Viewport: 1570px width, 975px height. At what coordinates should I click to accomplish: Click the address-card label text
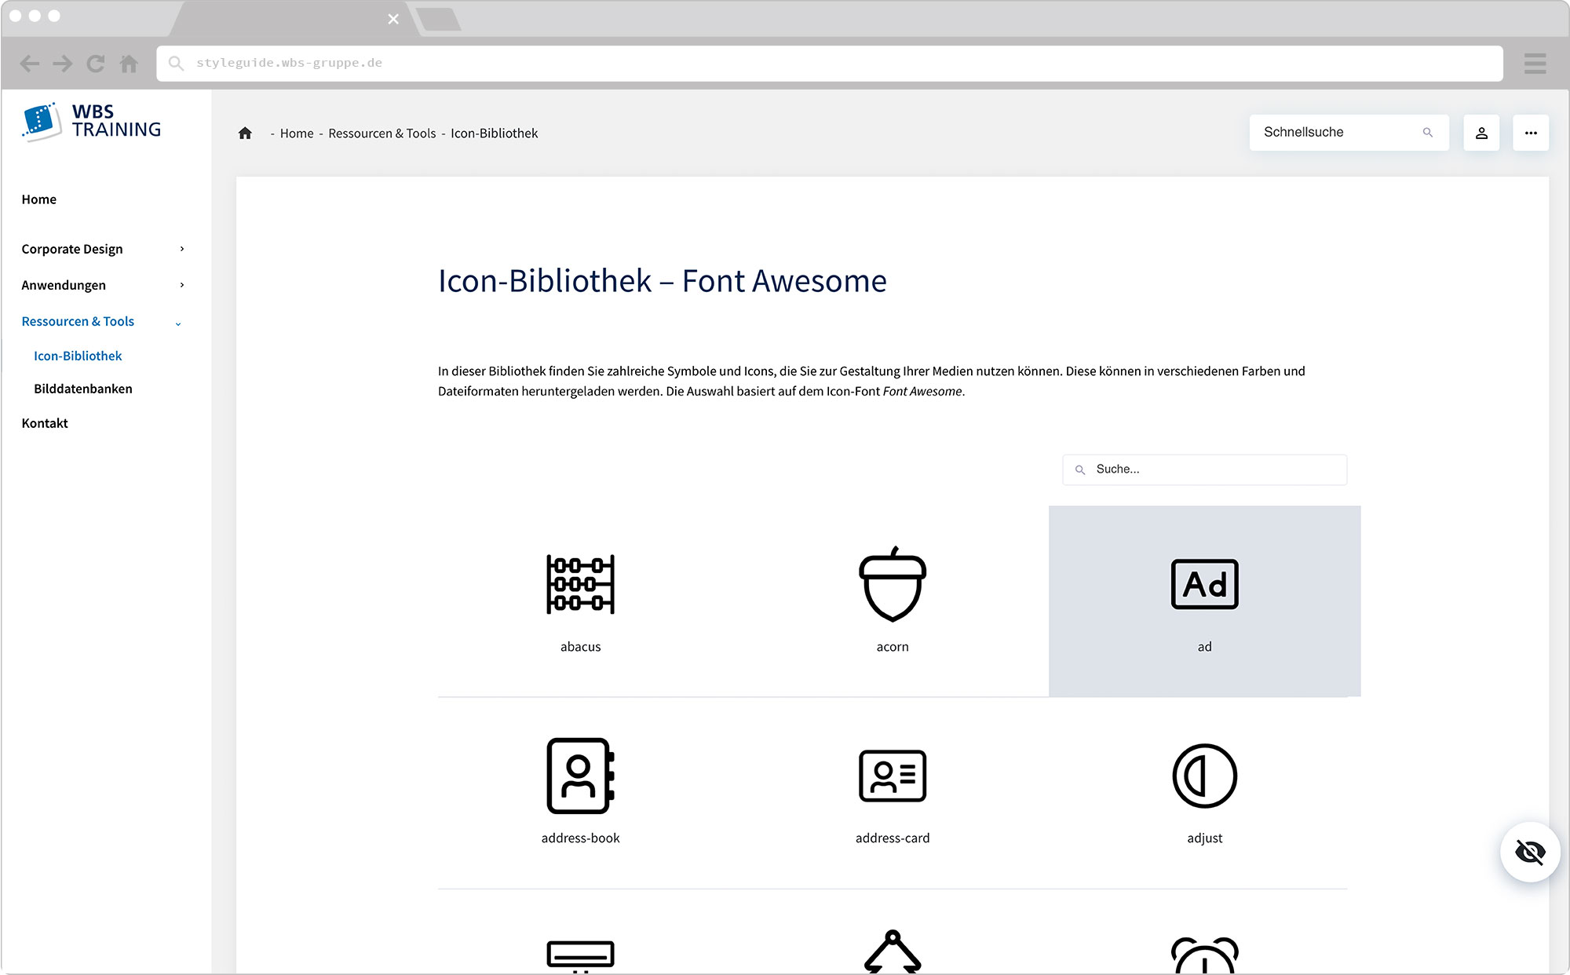893,838
